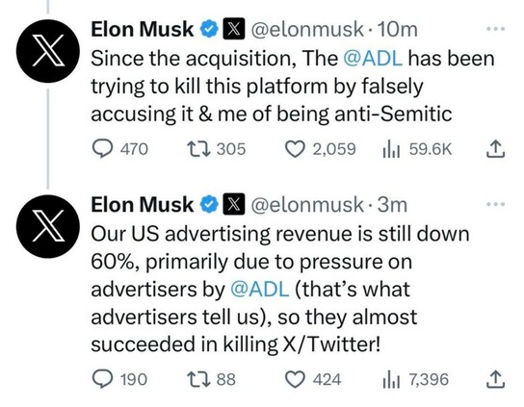Click the X affiliate badge on first tweet
The image size is (524, 407).
click(234, 29)
